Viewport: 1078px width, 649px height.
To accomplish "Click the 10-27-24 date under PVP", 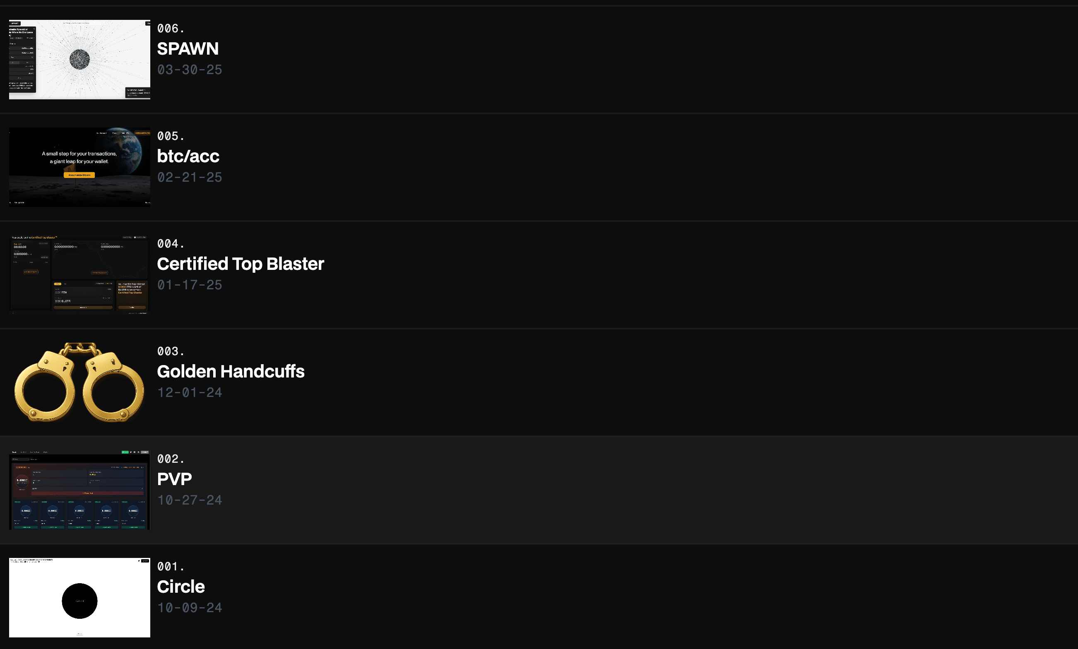I will click(189, 500).
